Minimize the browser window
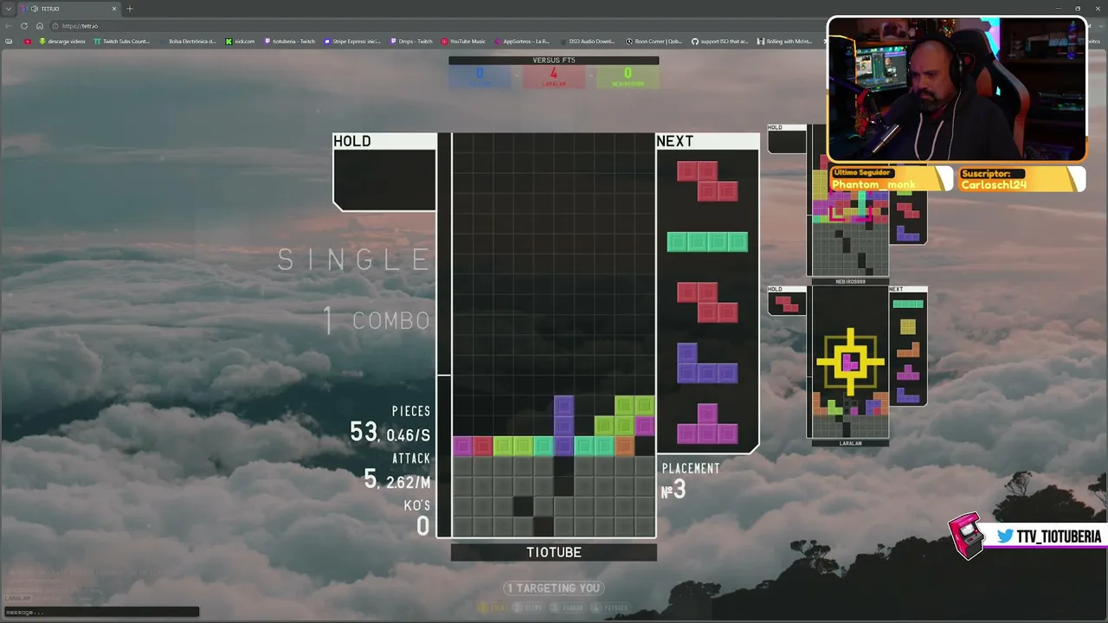Image resolution: width=1108 pixels, height=623 pixels. point(1058,9)
